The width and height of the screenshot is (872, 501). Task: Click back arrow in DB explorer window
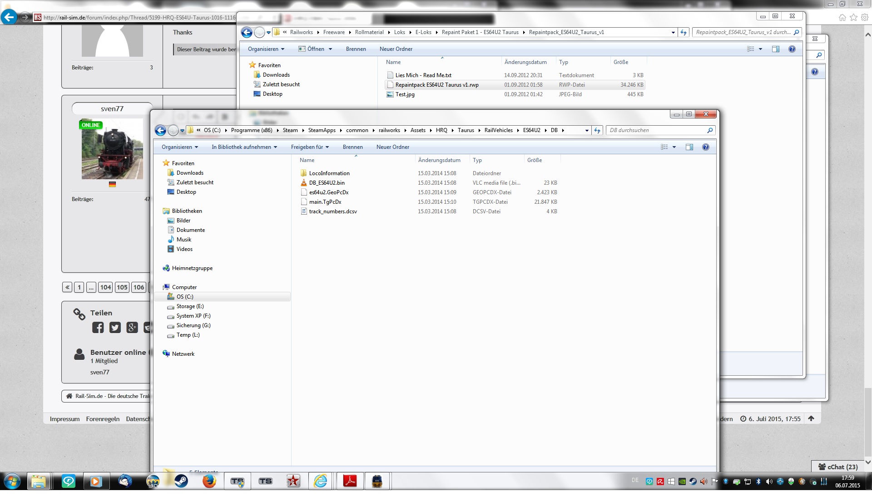[x=160, y=131]
